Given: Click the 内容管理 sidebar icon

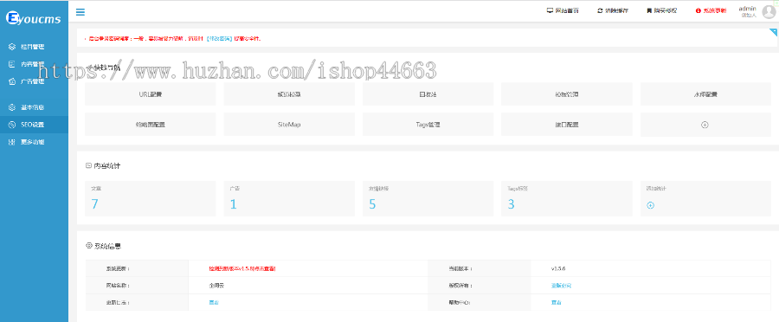Looking at the screenshot, I should tap(12, 64).
